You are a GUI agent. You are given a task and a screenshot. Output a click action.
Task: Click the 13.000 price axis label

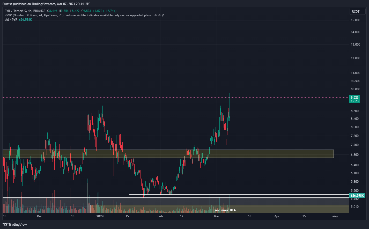pos(356,45)
